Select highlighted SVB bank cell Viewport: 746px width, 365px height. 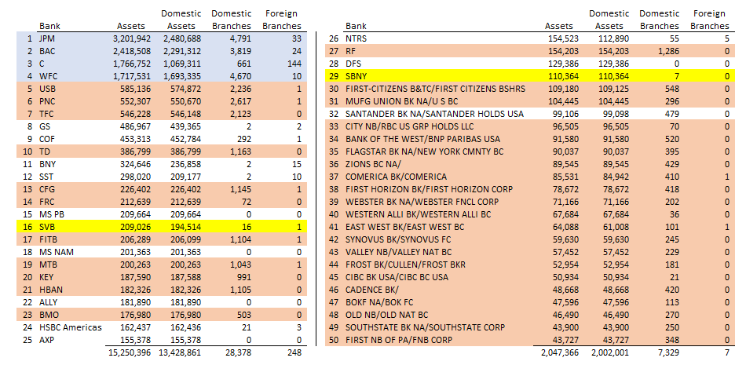tap(46, 227)
